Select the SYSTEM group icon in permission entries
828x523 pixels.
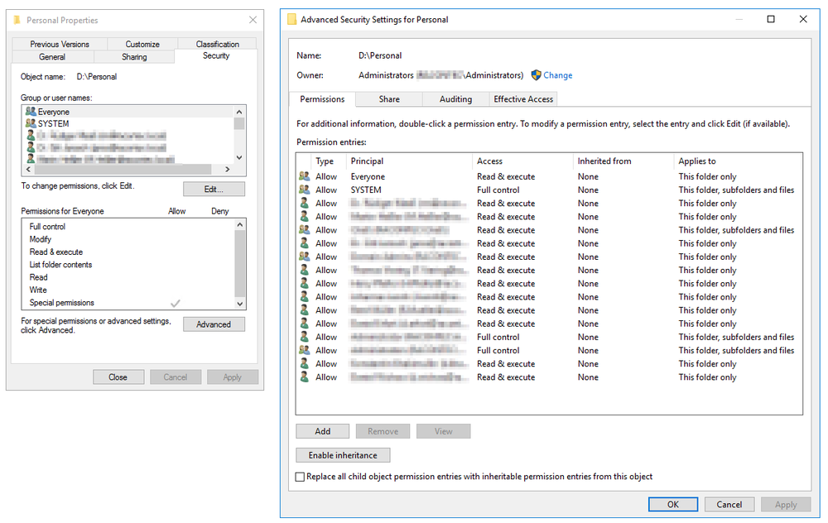tap(304, 190)
